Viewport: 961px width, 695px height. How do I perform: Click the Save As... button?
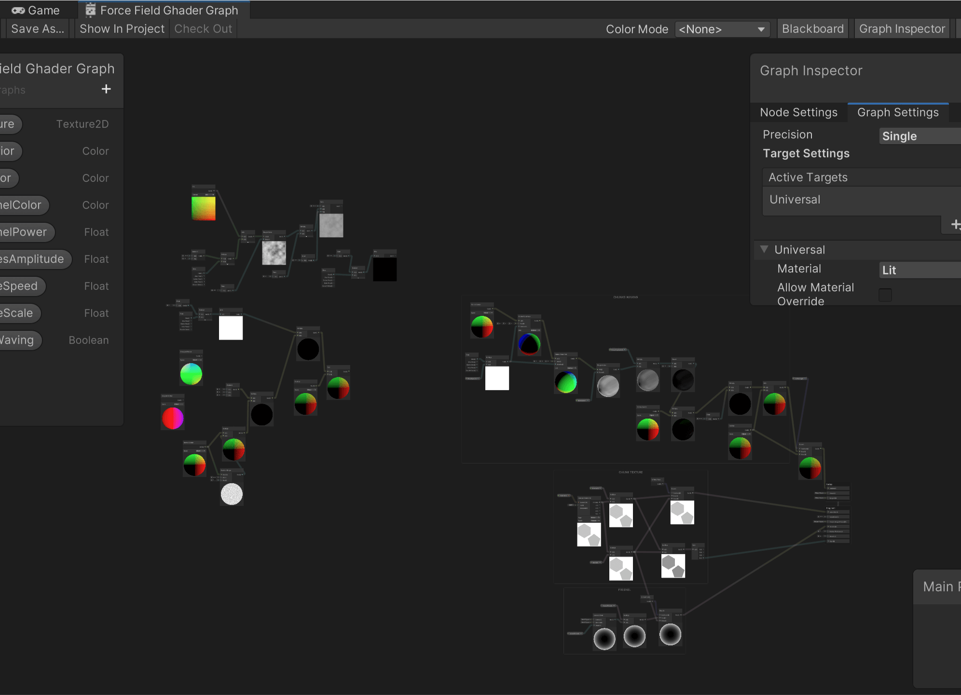pyautogui.click(x=38, y=29)
